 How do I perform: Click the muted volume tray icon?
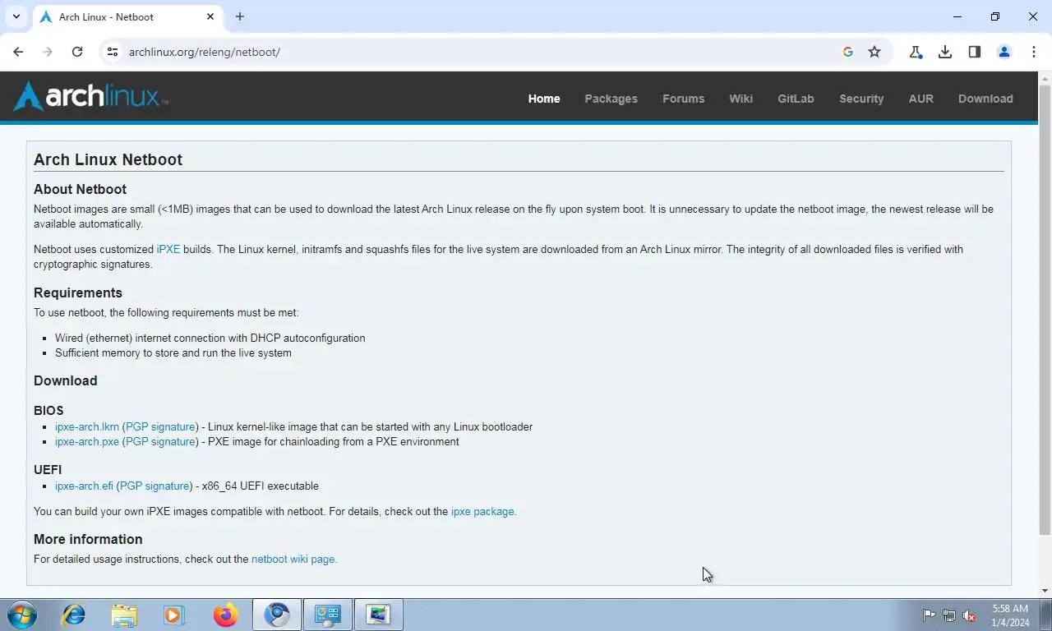970,615
